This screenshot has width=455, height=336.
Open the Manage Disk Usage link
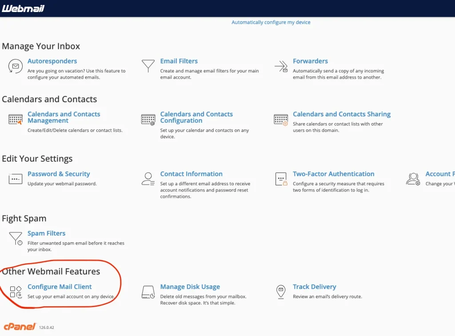(190, 287)
